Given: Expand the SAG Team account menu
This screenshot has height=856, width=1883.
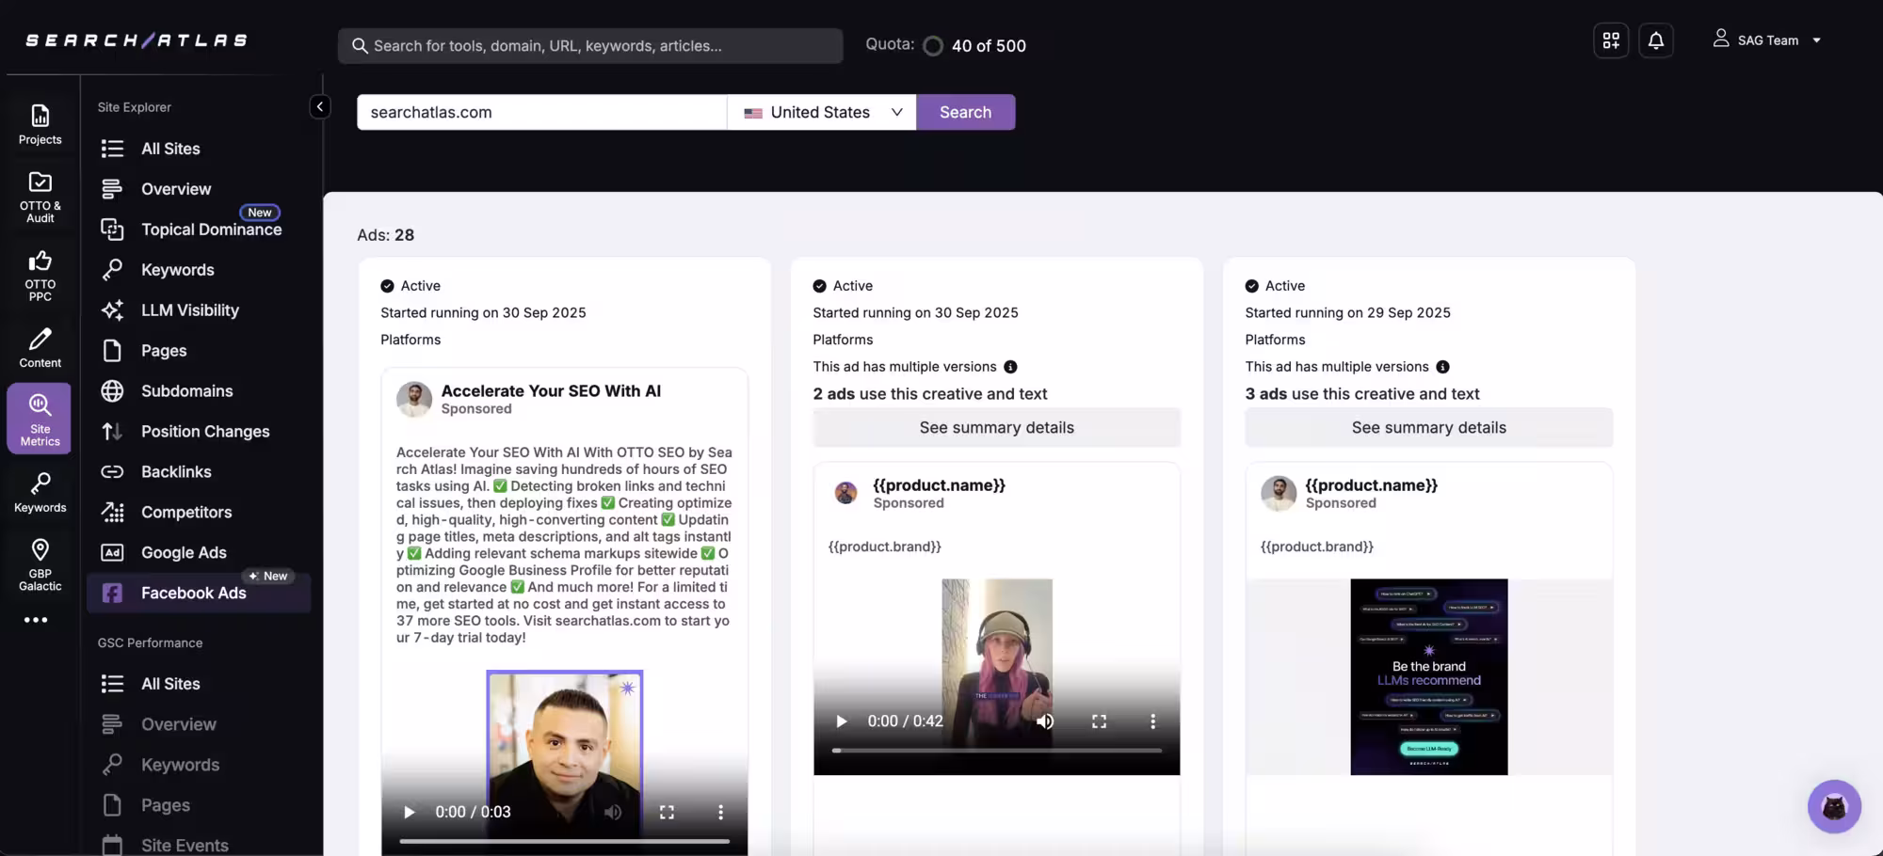Looking at the screenshot, I should (1767, 40).
